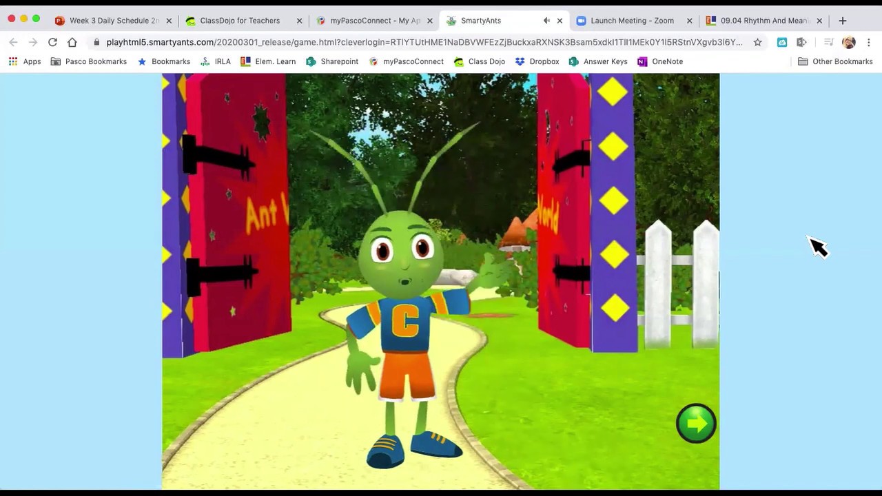Open the myPascoConnect bookmark

406,61
